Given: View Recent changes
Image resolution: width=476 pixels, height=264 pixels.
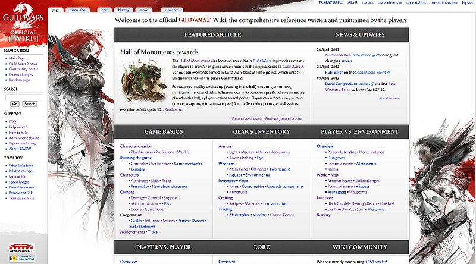Looking at the screenshot, I should [21, 75].
